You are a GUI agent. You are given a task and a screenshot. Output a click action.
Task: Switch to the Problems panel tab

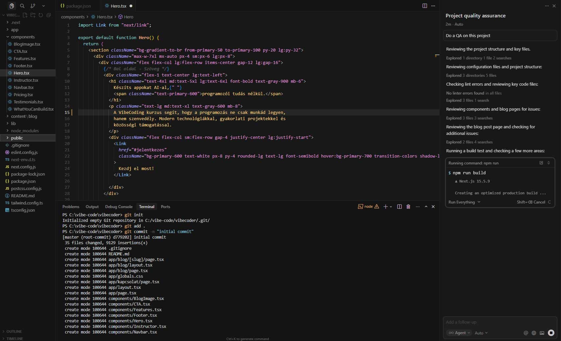(71, 207)
